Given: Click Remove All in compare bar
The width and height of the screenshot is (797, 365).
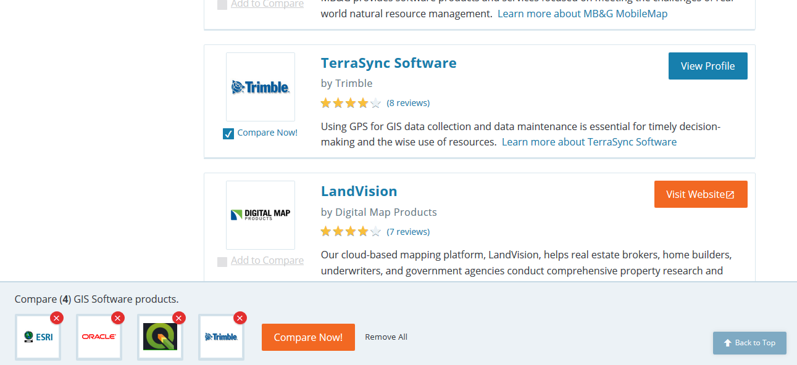Looking at the screenshot, I should click(x=386, y=337).
